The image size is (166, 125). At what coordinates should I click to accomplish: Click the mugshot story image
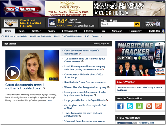tap(32, 65)
